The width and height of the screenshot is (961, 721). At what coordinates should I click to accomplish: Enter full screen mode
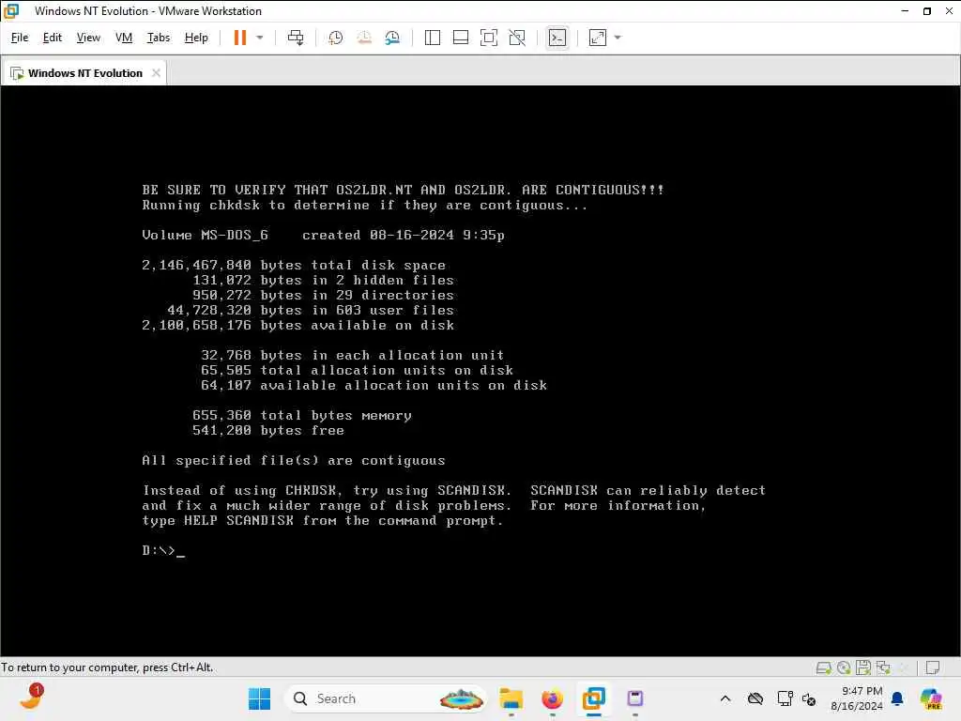(488, 38)
